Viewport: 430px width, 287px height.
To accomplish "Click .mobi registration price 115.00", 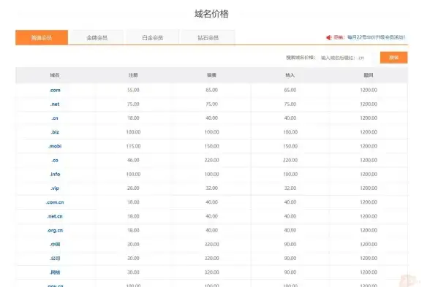I will [x=133, y=146].
